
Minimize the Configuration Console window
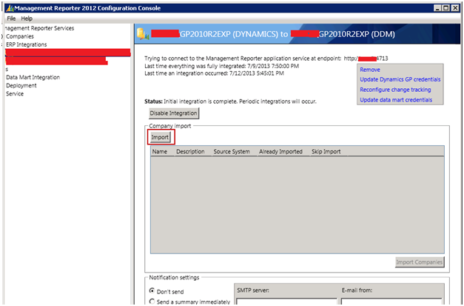coord(437,8)
